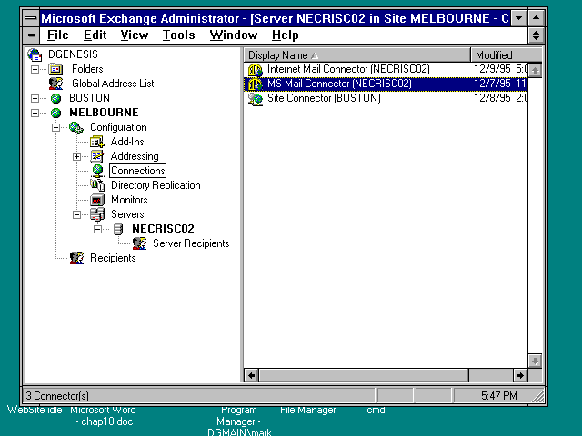Viewport: 582px width, 436px height.
Task: Click the Recipients people icon under MELBOURNE
Action: pyautogui.click(x=76, y=258)
